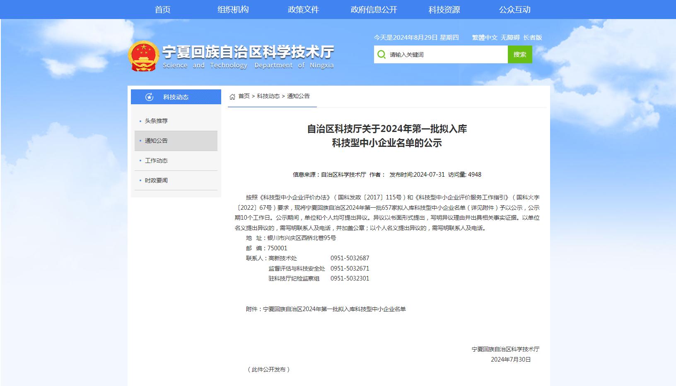Go to 首页 via breadcrumb
This screenshot has width=676, height=386.
[244, 96]
